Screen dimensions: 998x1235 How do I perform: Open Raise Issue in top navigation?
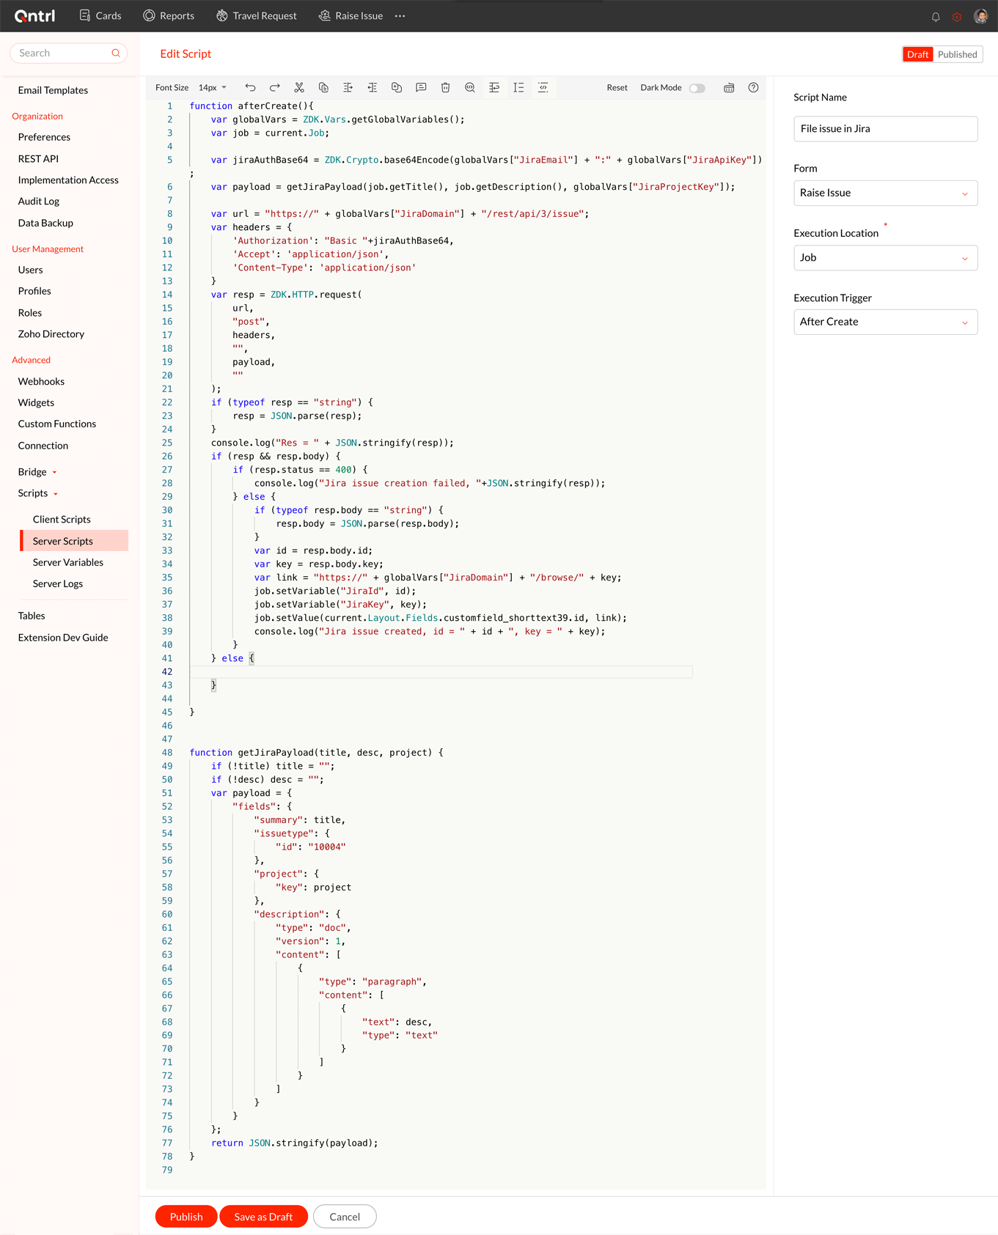pos(351,15)
